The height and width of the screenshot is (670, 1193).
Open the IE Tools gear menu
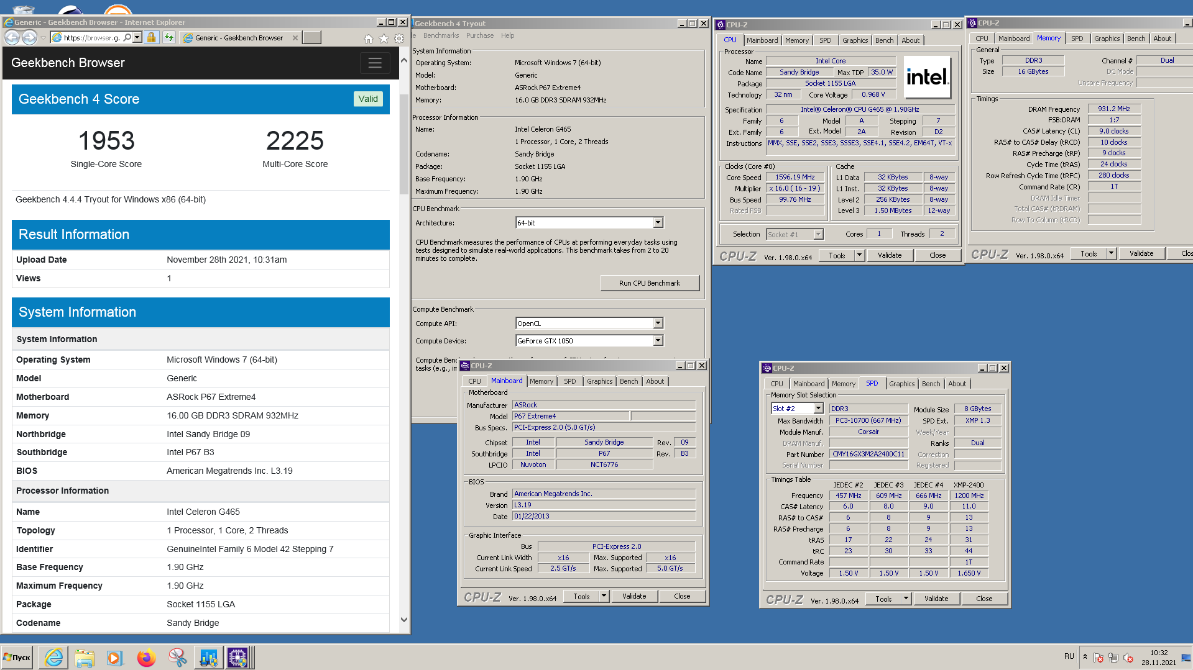tap(400, 38)
